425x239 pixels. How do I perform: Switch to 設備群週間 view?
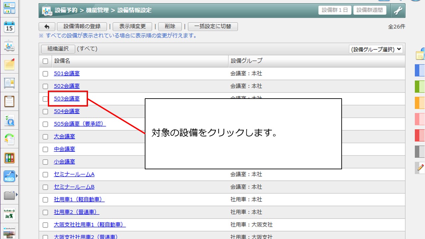370,10
